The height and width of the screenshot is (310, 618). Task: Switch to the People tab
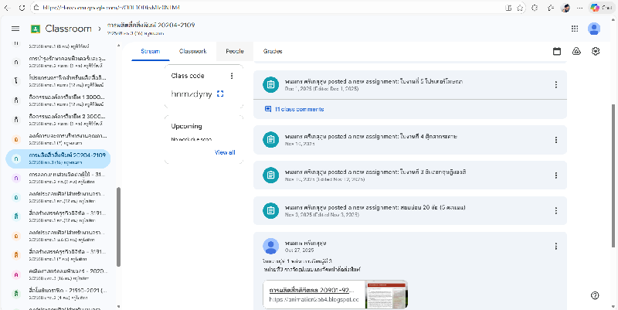point(234,51)
